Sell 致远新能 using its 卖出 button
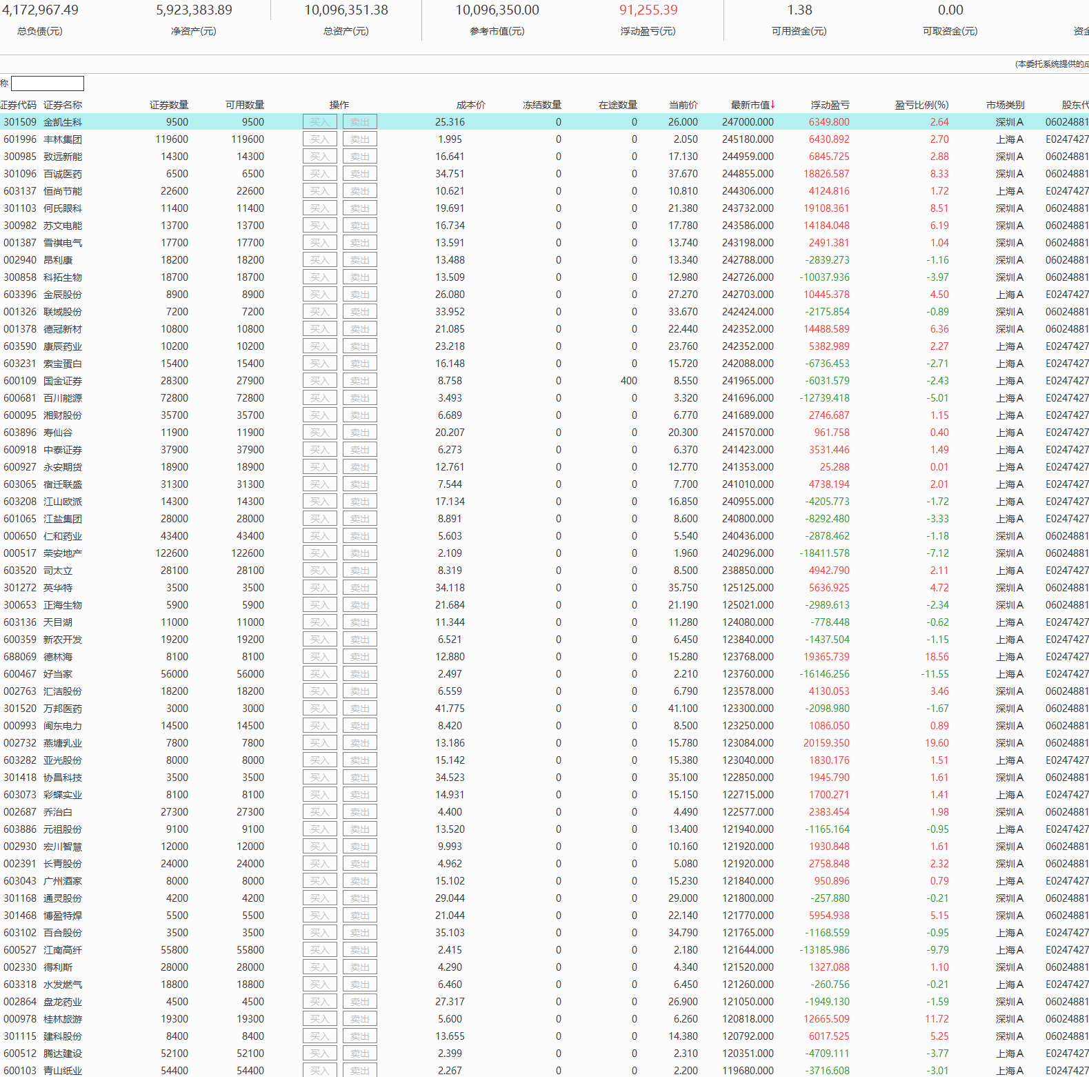Image resolution: width=1089 pixels, height=1077 pixels. [360, 157]
